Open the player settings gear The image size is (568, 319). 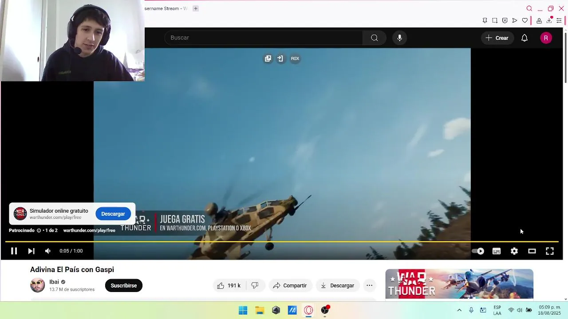coord(514,251)
